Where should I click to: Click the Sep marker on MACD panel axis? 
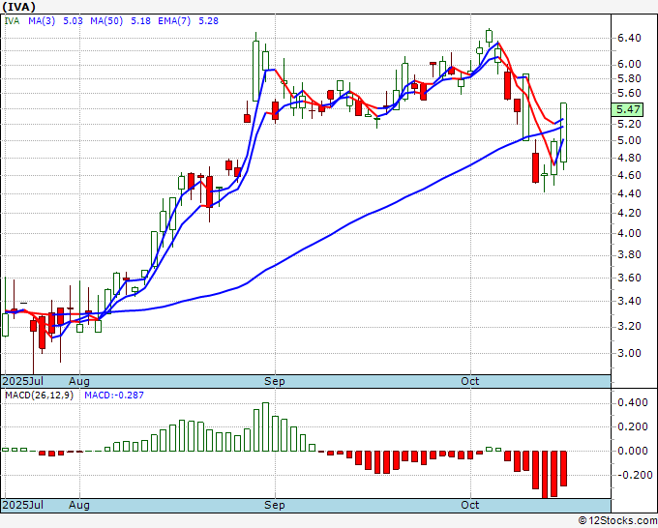click(x=275, y=505)
